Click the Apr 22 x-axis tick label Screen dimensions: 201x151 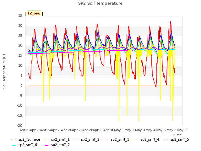(25, 130)
